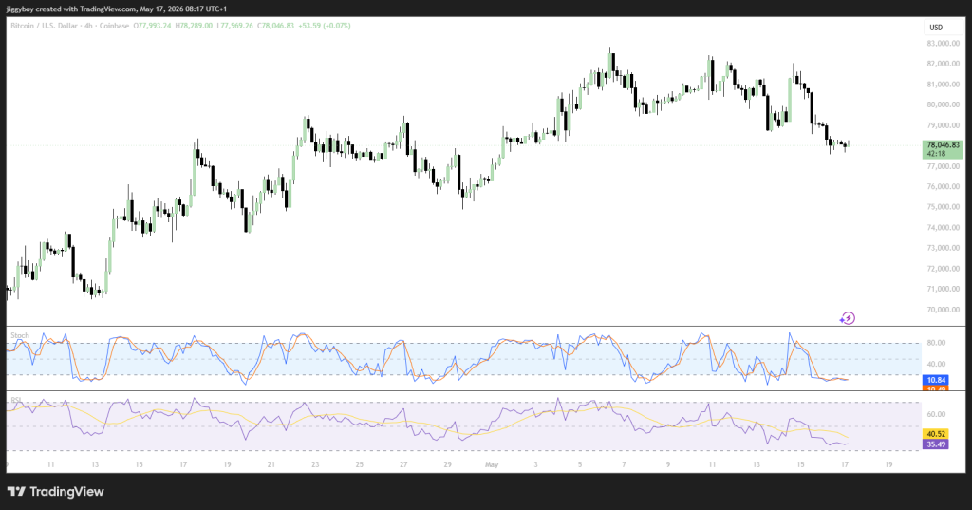Click the 17 date label near chart end
The image size is (972, 510).
tap(844, 464)
